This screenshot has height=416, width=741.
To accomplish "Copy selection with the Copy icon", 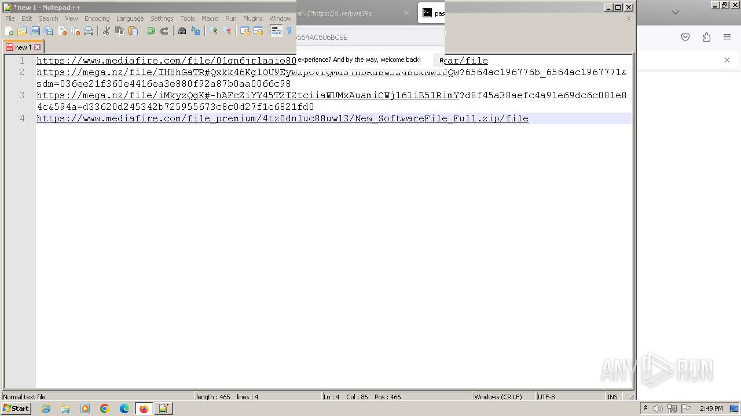I will pyautogui.click(x=120, y=31).
